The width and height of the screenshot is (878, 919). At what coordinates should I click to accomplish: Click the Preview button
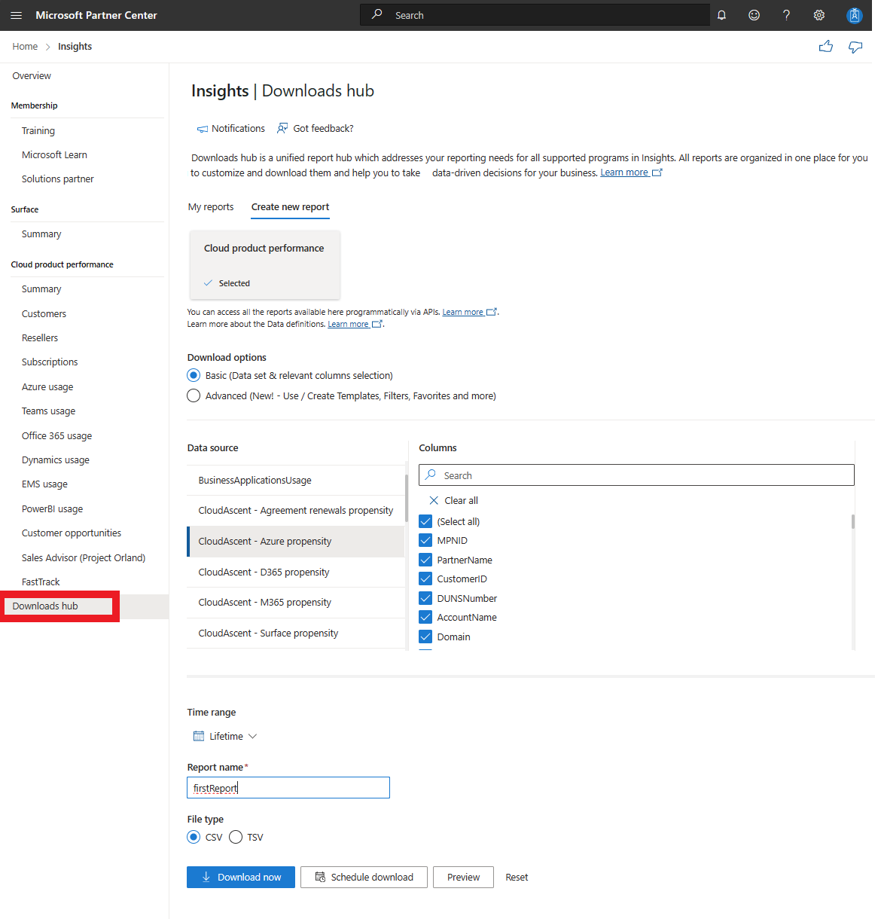463,877
